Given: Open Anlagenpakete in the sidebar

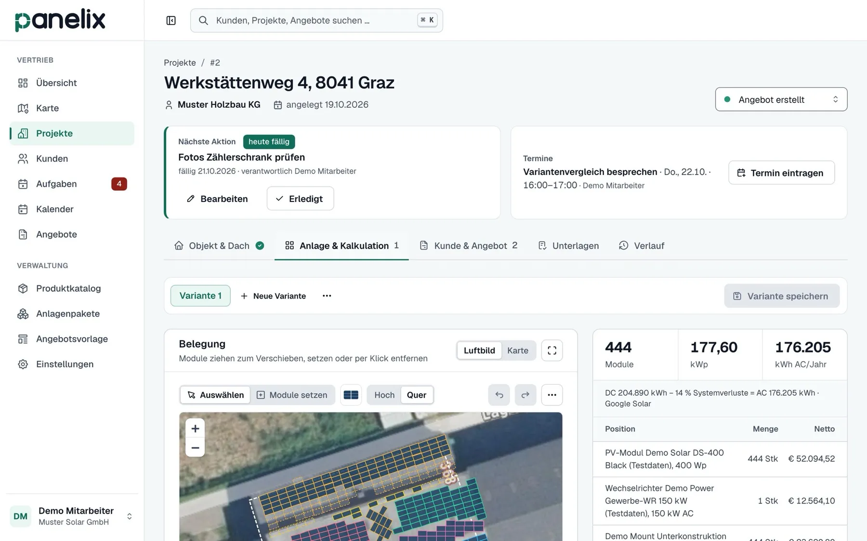Looking at the screenshot, I should [72, 314].
